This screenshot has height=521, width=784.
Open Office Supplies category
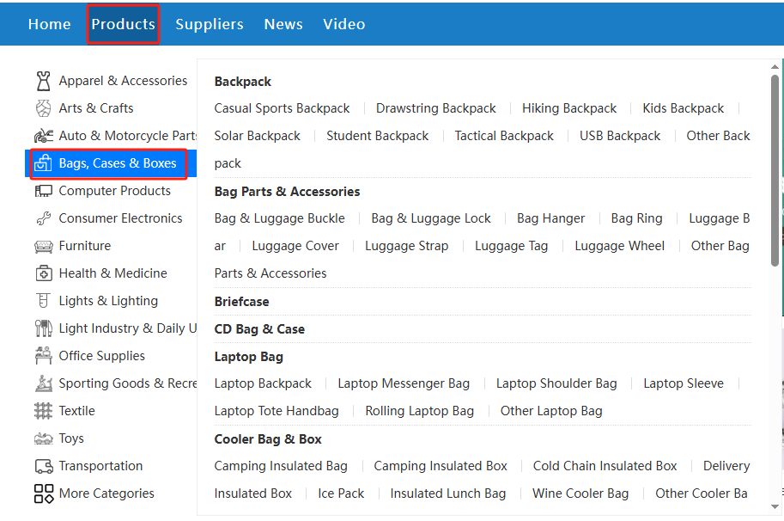click(102, 356)
